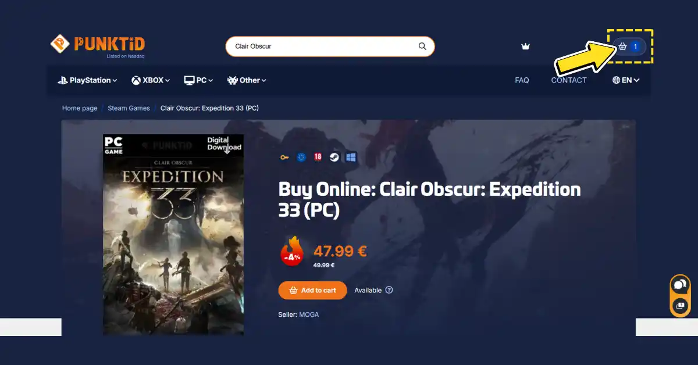Open the EN language selector
Image resolution: width=698 pixels, height=365 pixels.
tap(626, 80)
